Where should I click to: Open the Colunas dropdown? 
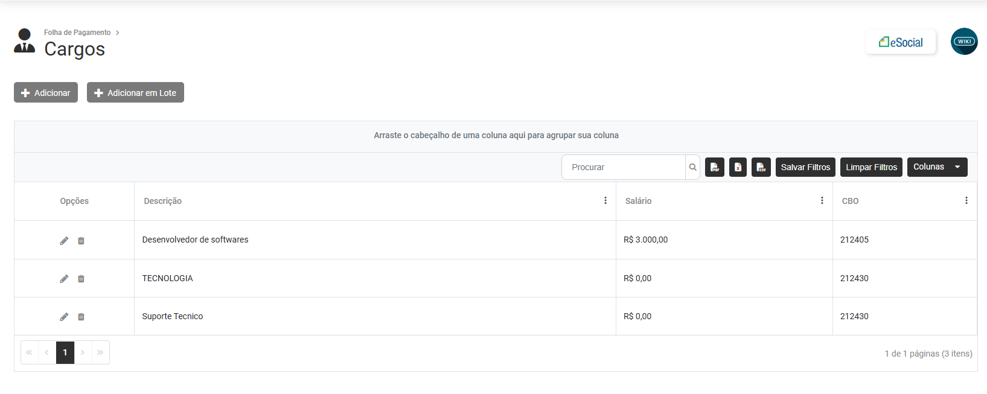coord(937,167)
